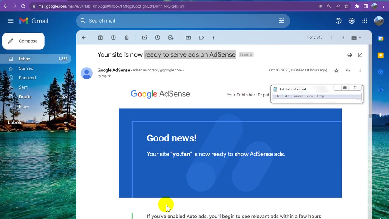Viewport: 389px width, 219px height.
Task: Reload the page in the browser
Action: [x=23, y=6]
